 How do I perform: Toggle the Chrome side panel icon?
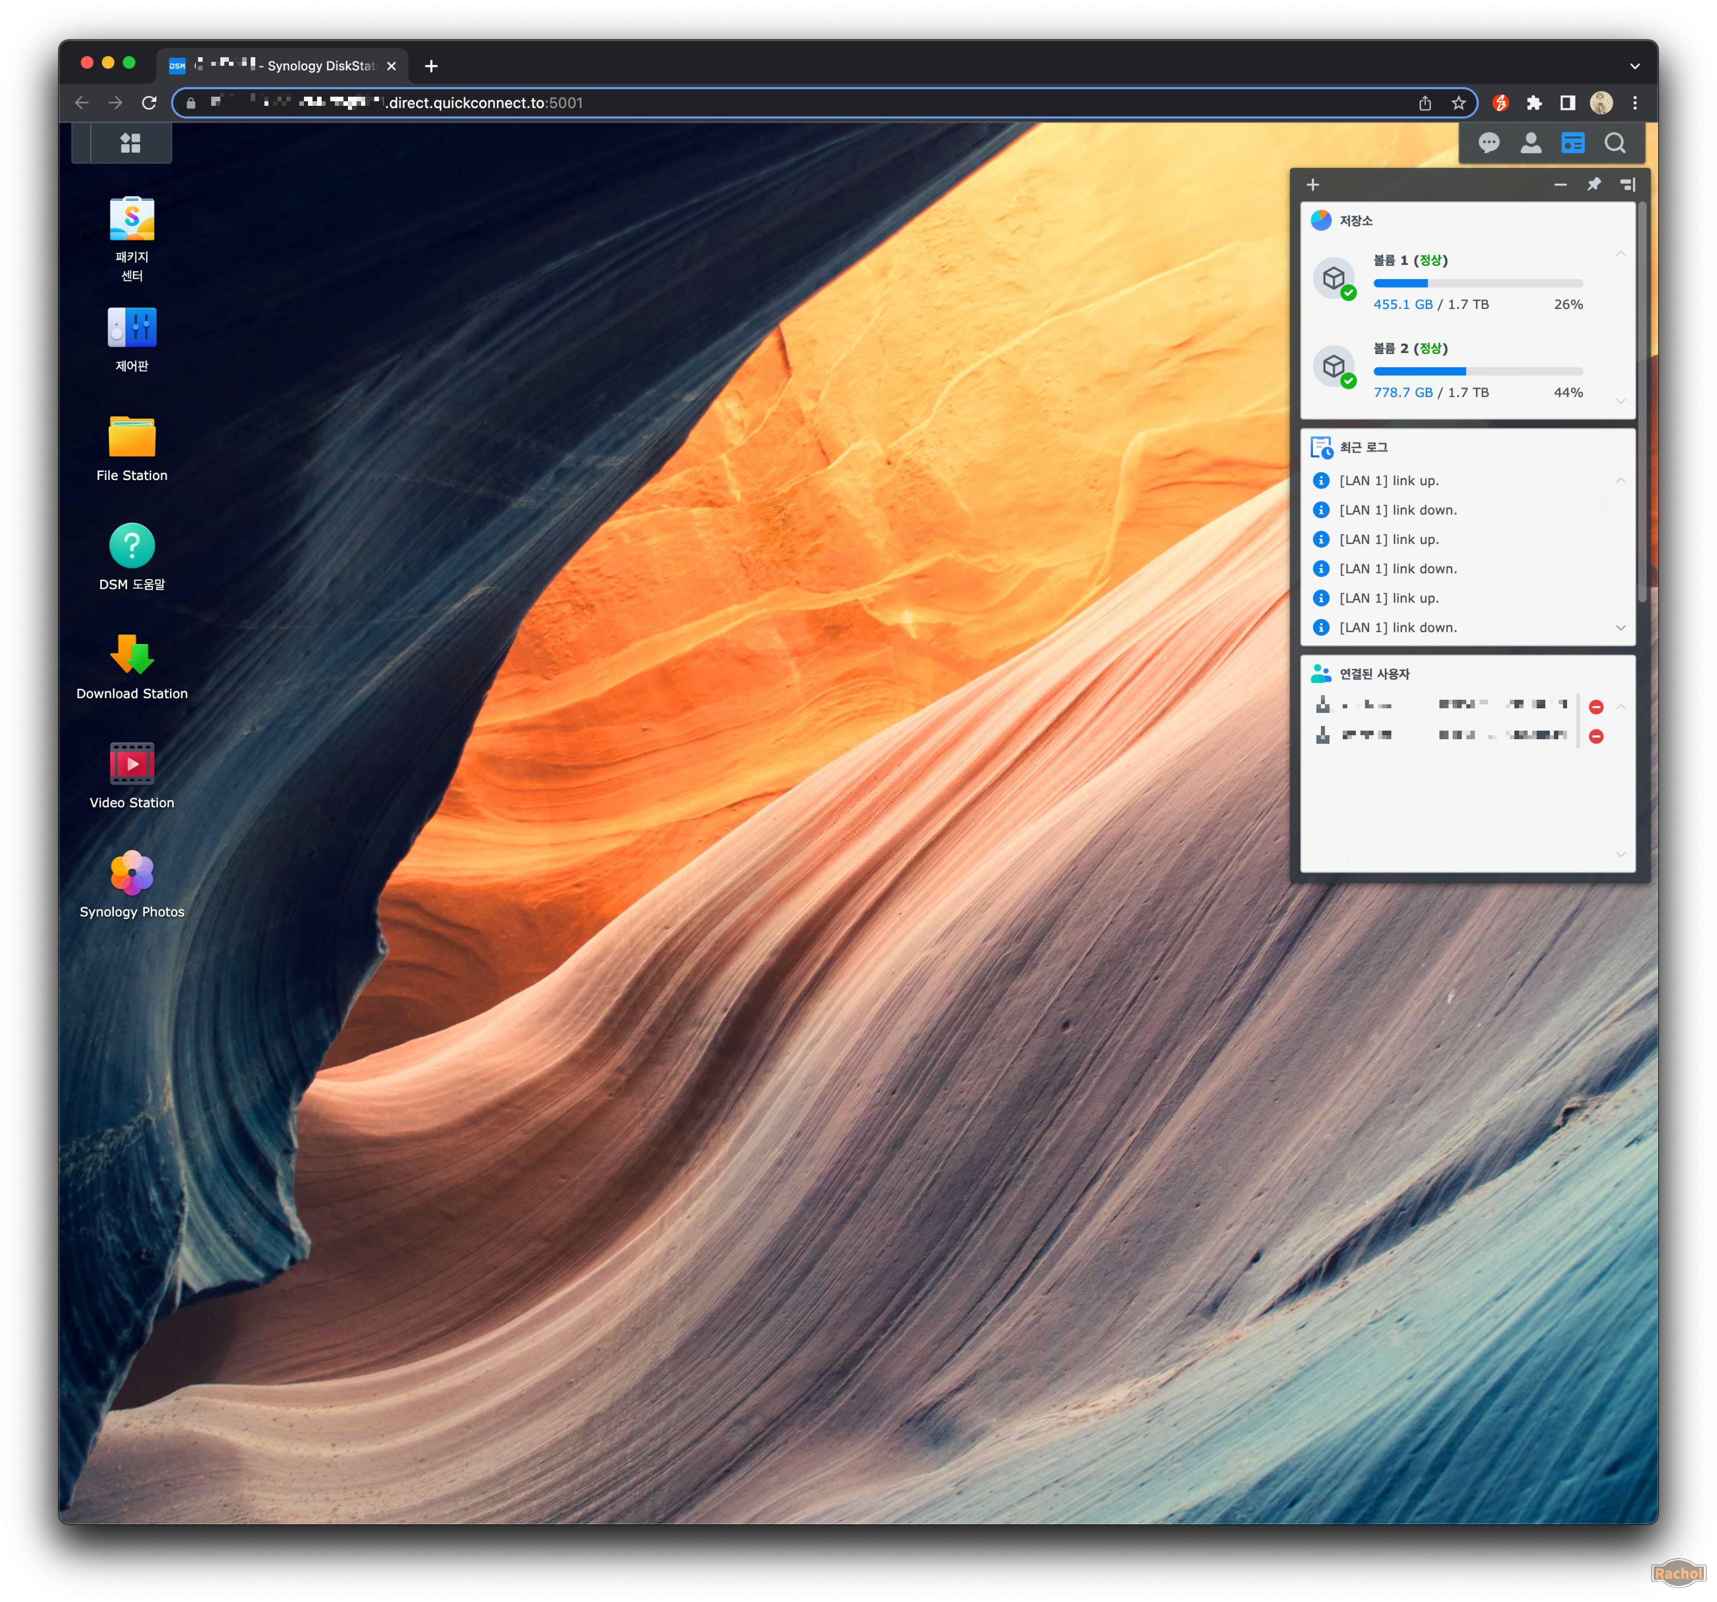1568,103
